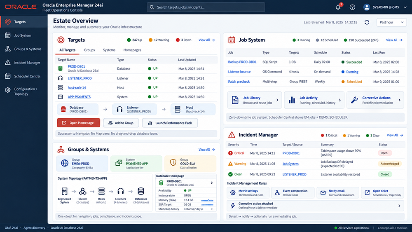The image size is (412, 232).
Task: Click the GOLD-SLA shield icon
Action: click(173, 163)
